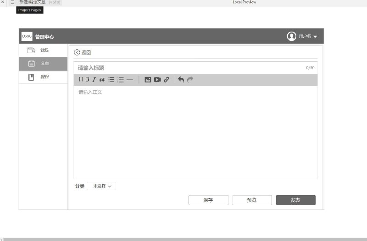Viewport: 367px width, 241px height.
Task: Click the 预览 button
Action: click(252, 200)
